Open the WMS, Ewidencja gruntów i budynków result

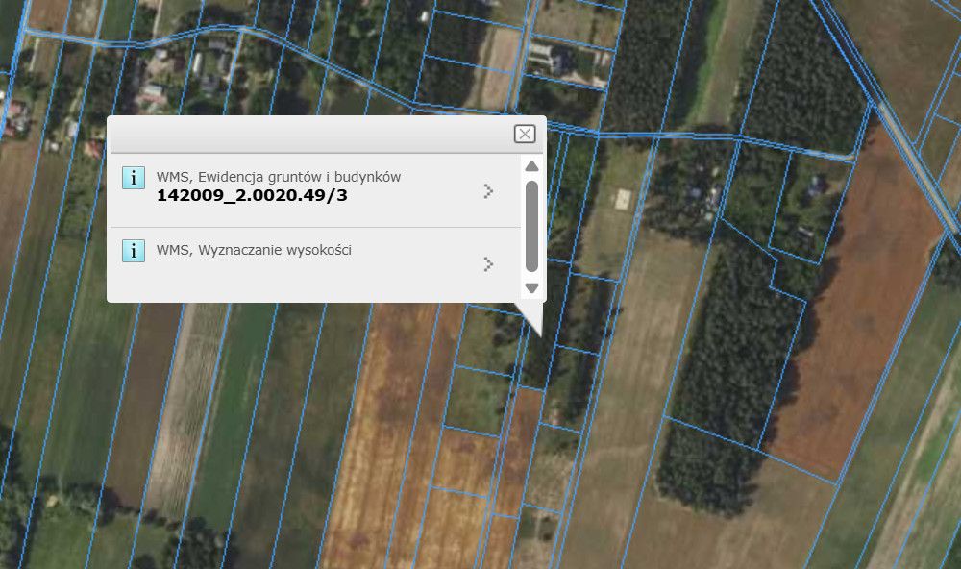tap(279, 177)
